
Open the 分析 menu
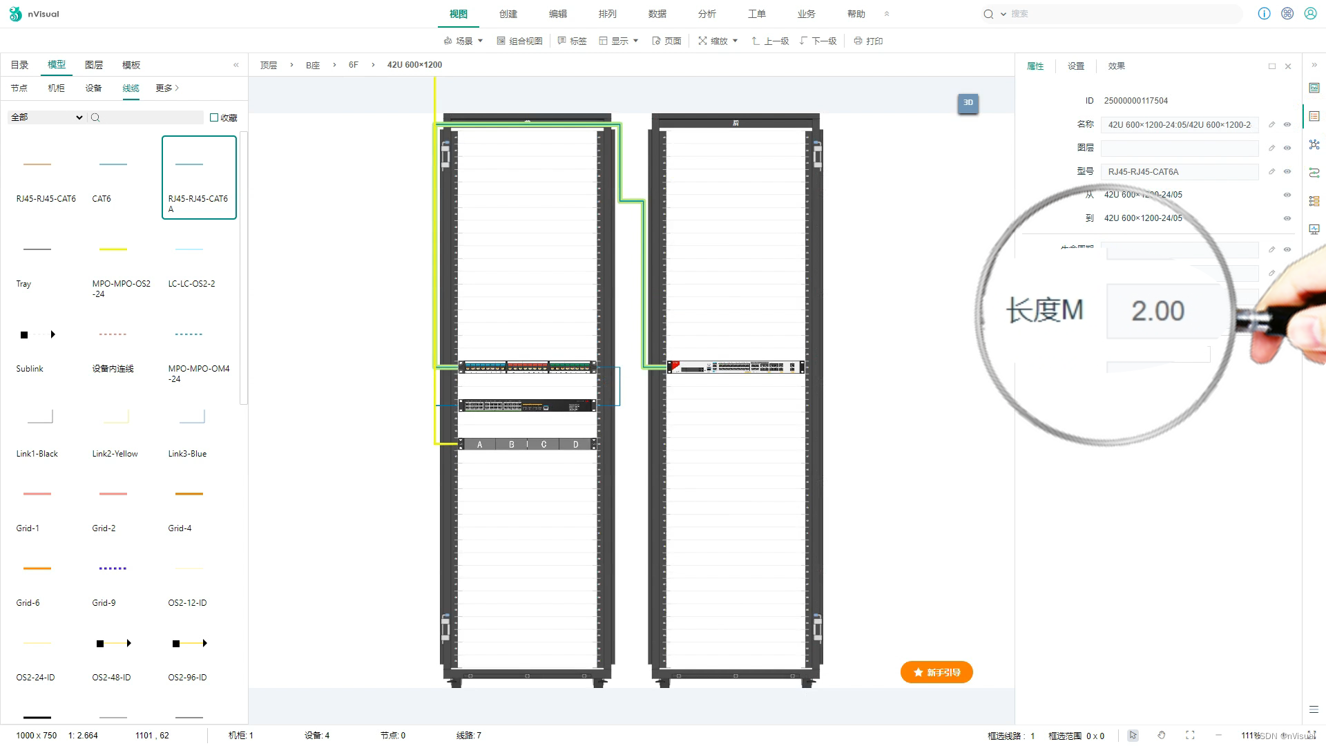(707, 14)
